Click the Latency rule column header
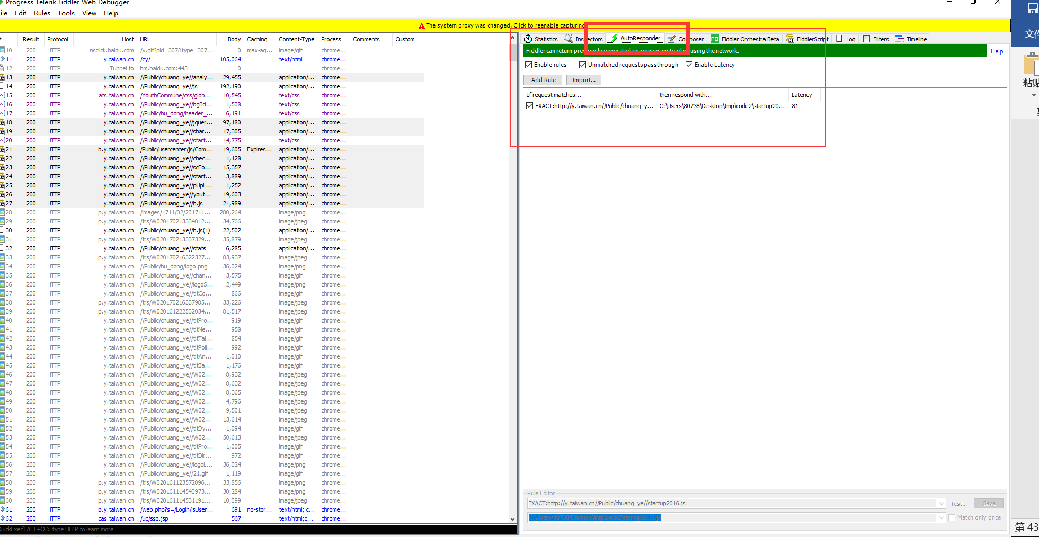 (x=804, y=95)
